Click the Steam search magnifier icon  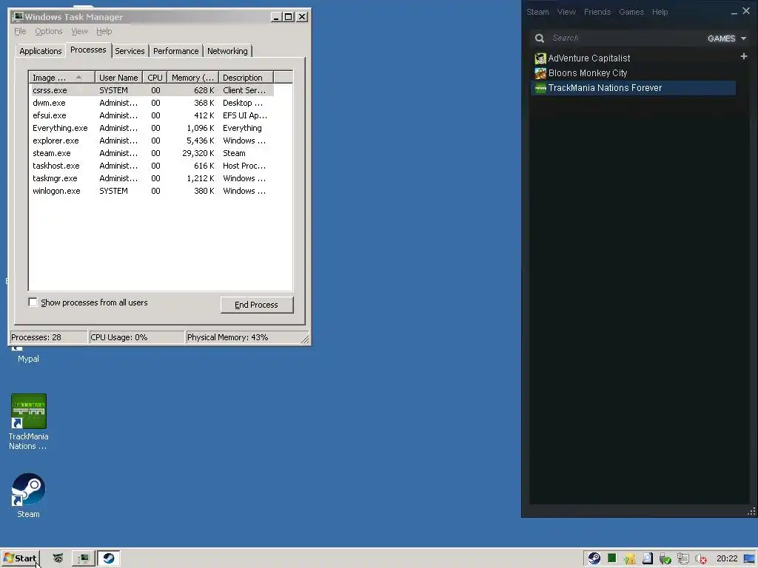tap(540, 38)
